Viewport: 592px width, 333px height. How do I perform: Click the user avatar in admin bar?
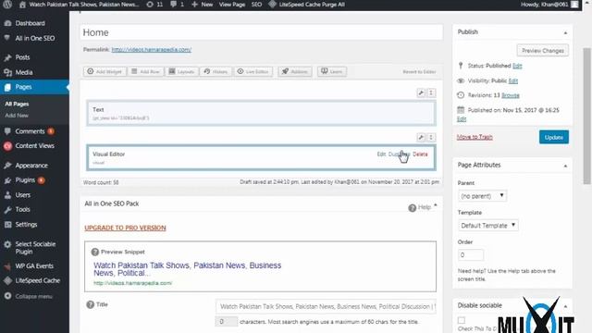point(574,5)
